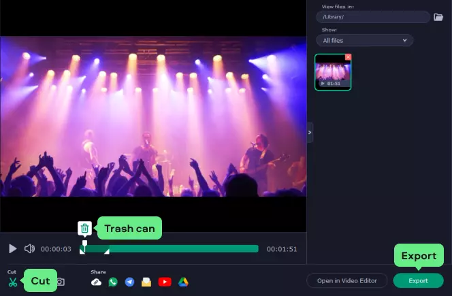Screen dimensions: 452x296
Task: Upload the video to Google Drive
Action: pyautogui.click(x=183, y=282)
